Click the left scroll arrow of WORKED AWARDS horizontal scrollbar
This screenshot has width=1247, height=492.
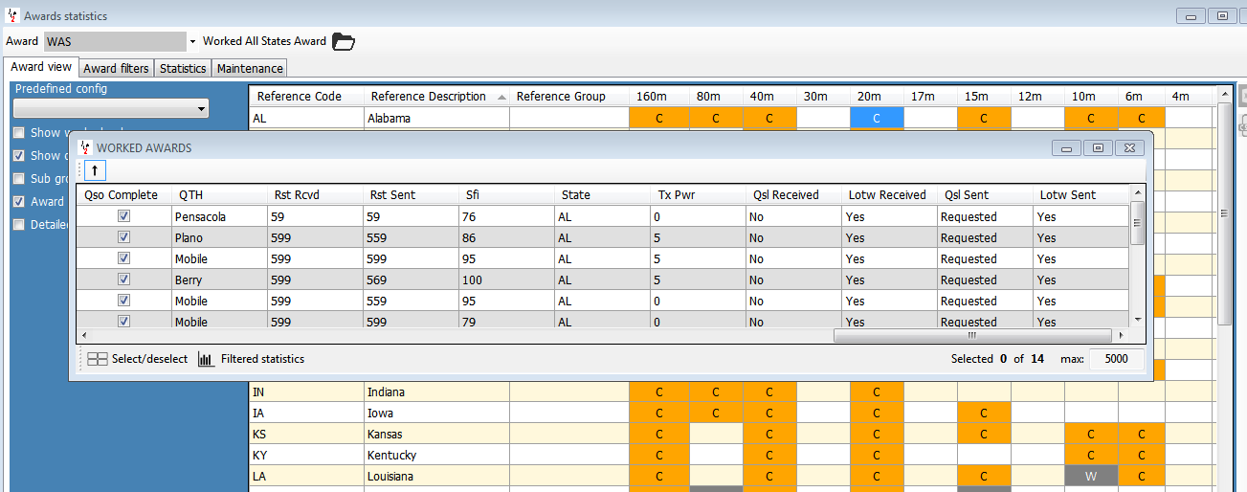tap(85, 335)
